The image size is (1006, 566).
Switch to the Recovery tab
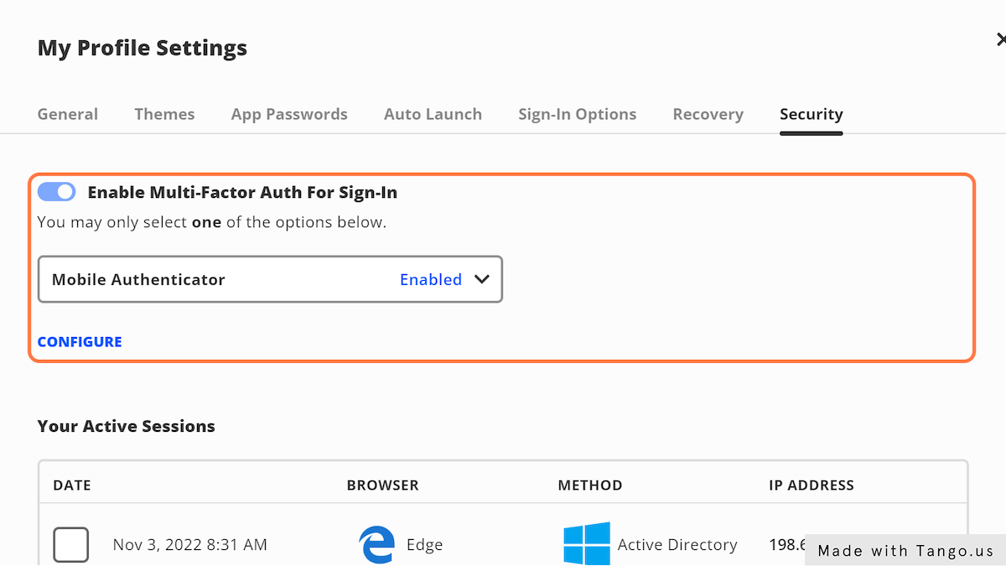tap(708, 113)
